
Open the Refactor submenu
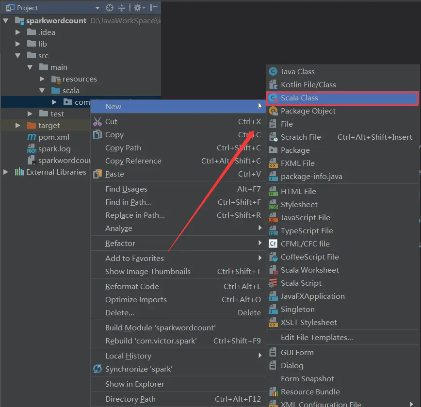click(178, 244)
